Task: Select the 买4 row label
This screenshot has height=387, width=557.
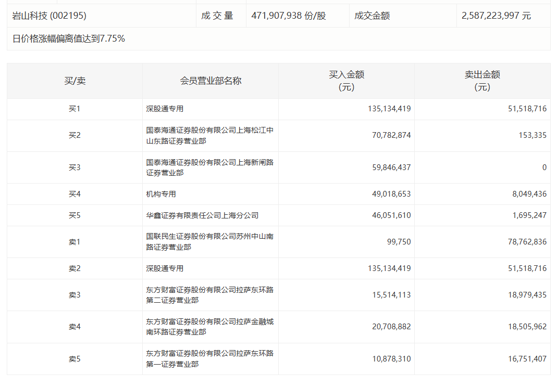Action: [75, 194]
